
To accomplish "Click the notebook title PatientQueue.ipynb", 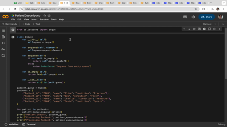I will click(28, 16).
